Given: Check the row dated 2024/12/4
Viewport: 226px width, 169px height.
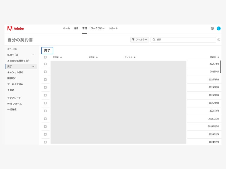Looking at the screenshot, I should [46, 134].
